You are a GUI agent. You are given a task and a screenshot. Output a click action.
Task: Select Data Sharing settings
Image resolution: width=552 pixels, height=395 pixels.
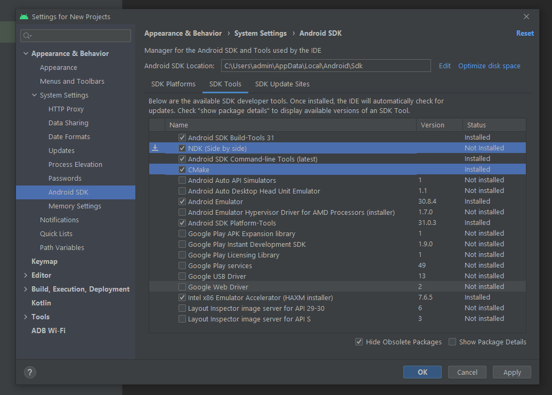tap(68, 123)
